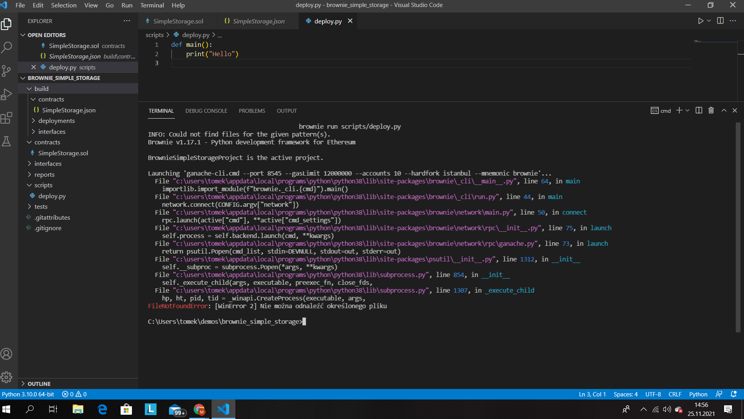
Task: Toggle the CRLF line ending setting
Action: pyautogui.click(x=675, y=394)
